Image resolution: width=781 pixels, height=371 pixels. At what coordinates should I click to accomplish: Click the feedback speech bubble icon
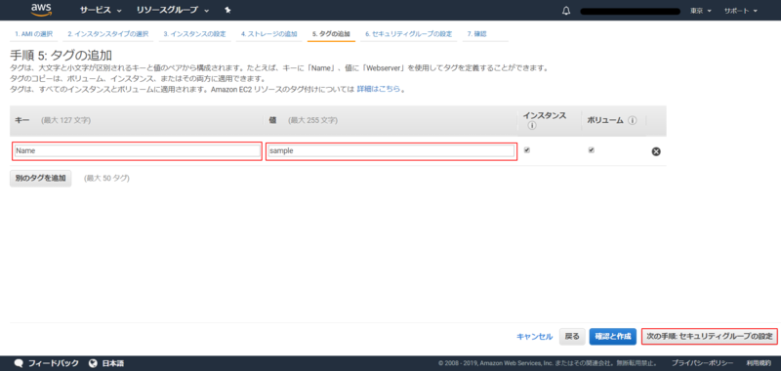tap(19, 363)
